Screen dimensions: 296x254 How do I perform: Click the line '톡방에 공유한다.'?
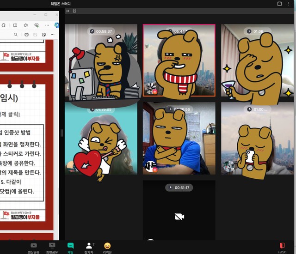coord(18,163)
